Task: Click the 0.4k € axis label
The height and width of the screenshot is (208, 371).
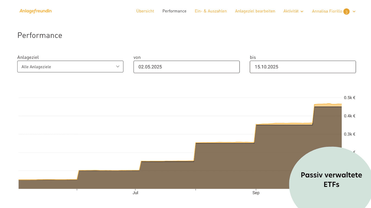Action: 350,116
